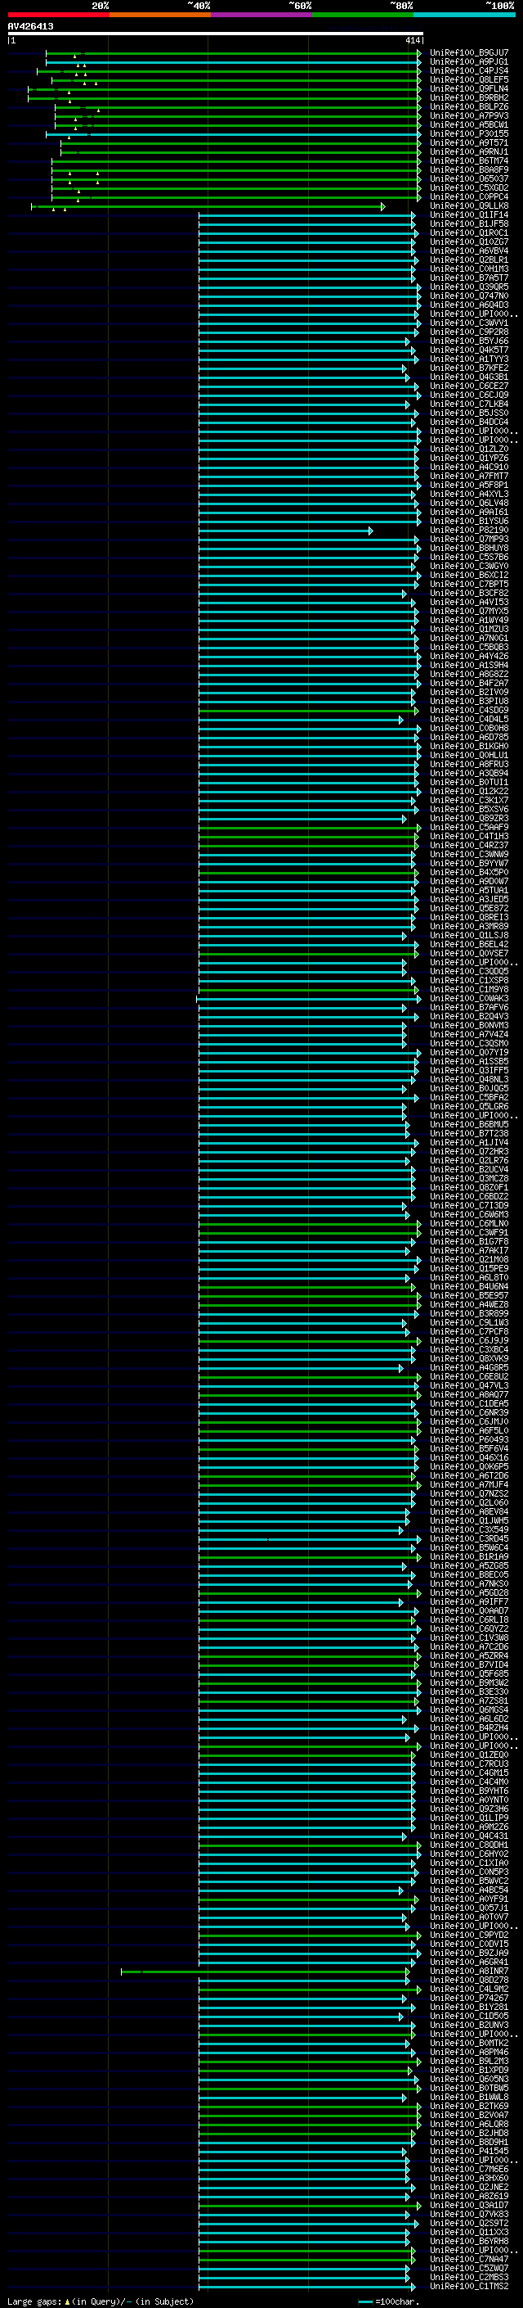The width and height of the screenshot is (523, 2308).
Task: Click label UniRef100_Q747N0
Action: pos(469,296)
